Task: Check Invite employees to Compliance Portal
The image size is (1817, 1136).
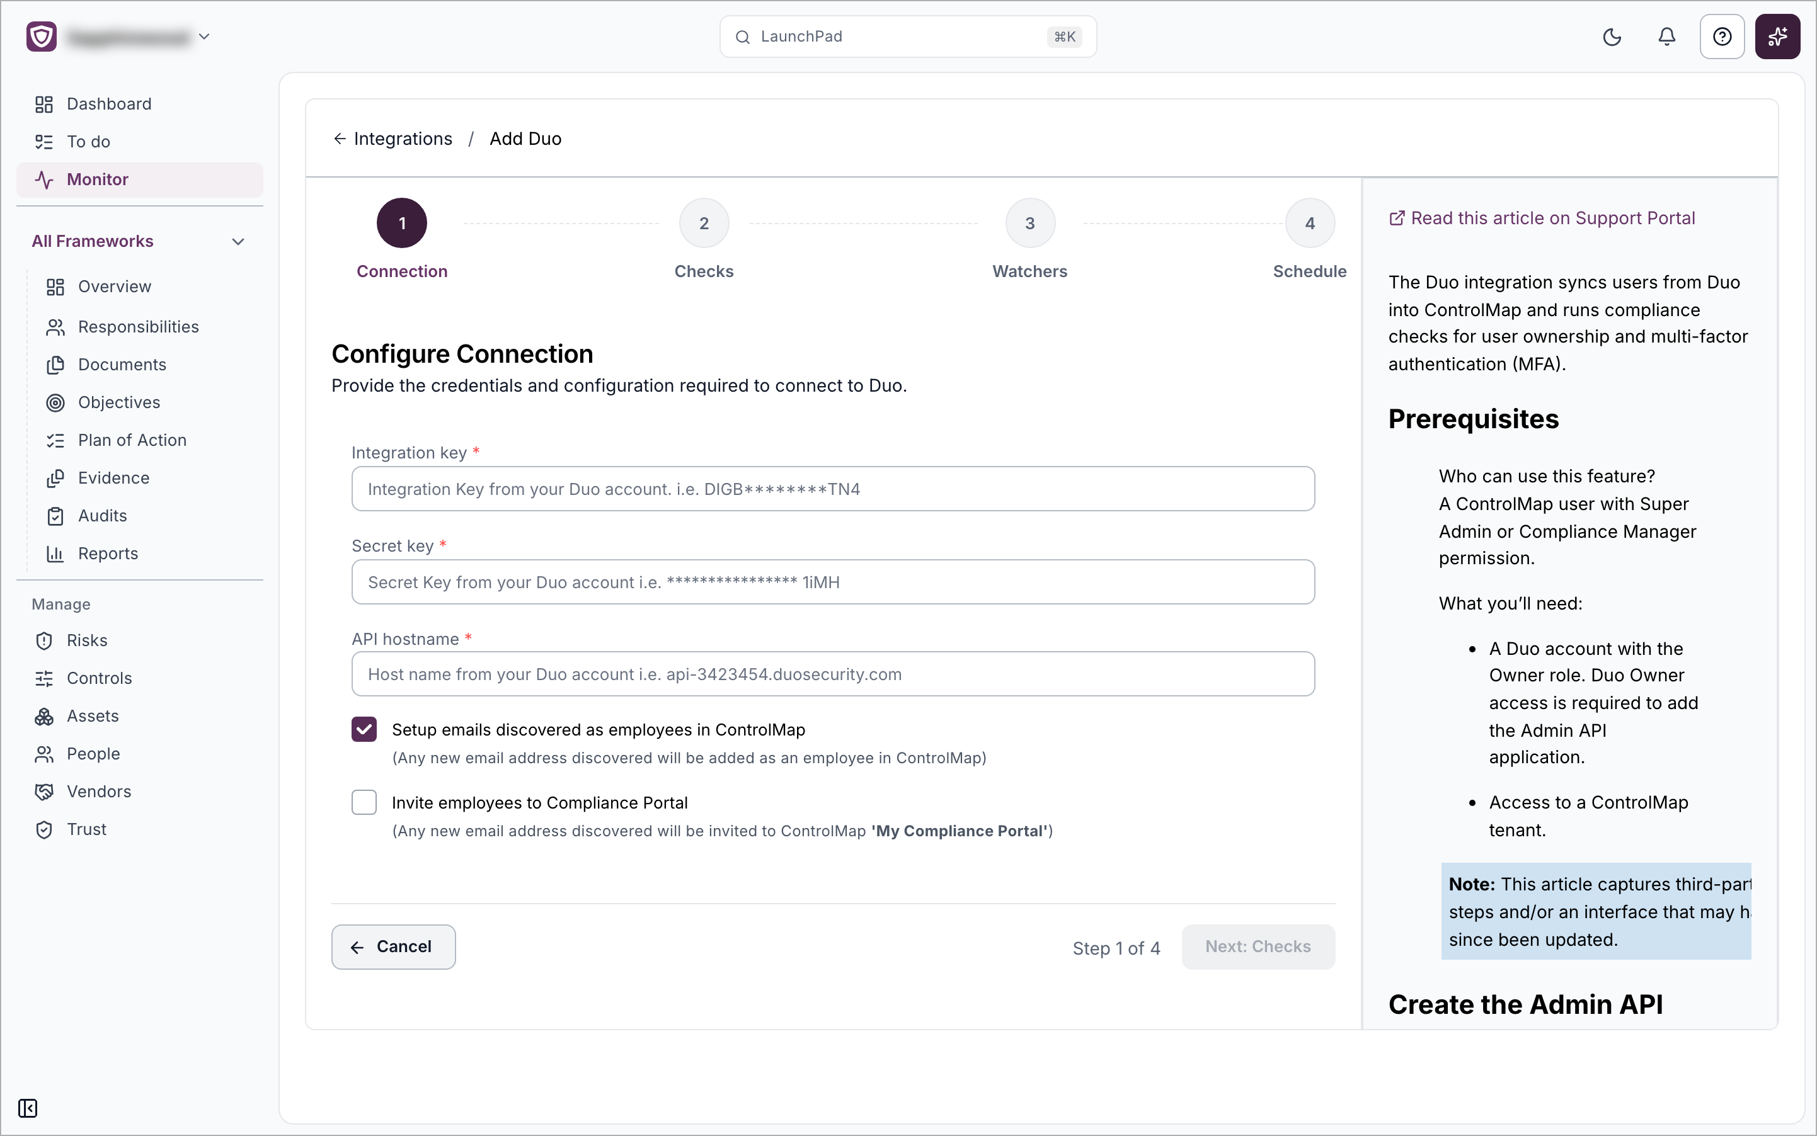Action: tap(364, 802)
